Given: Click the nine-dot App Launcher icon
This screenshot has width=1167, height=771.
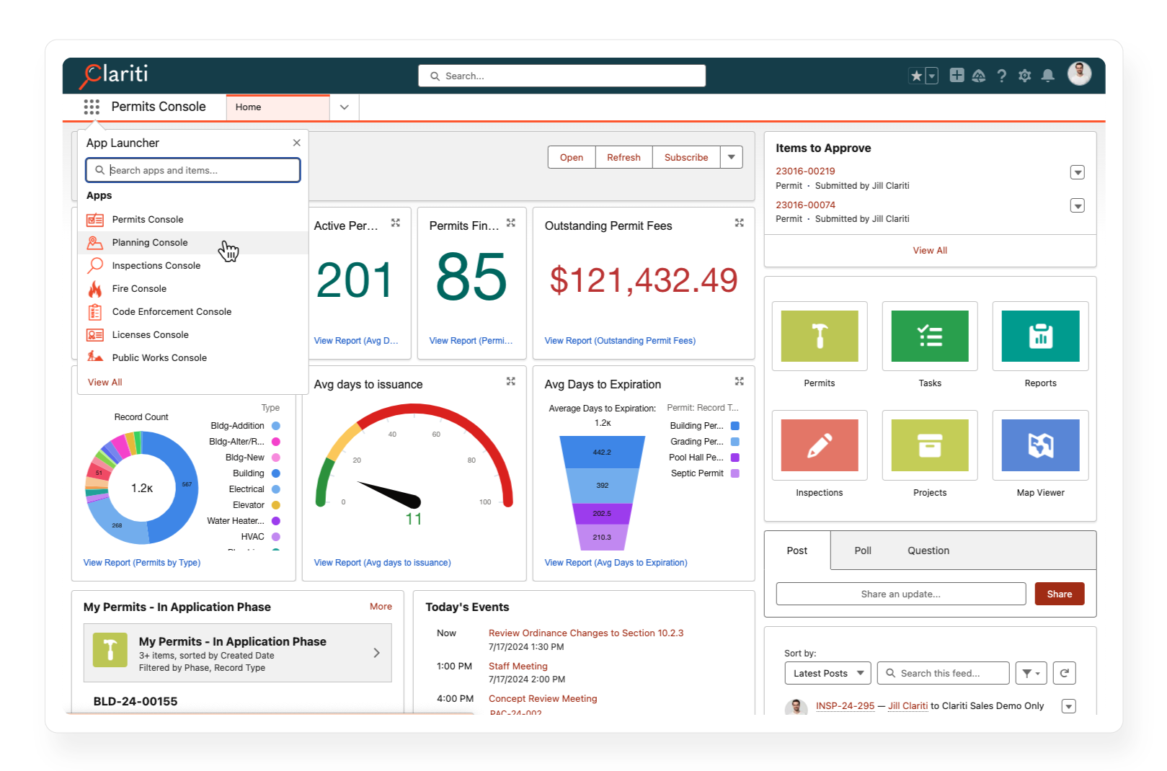Looking at the screenshot, I should coord(92,107).
